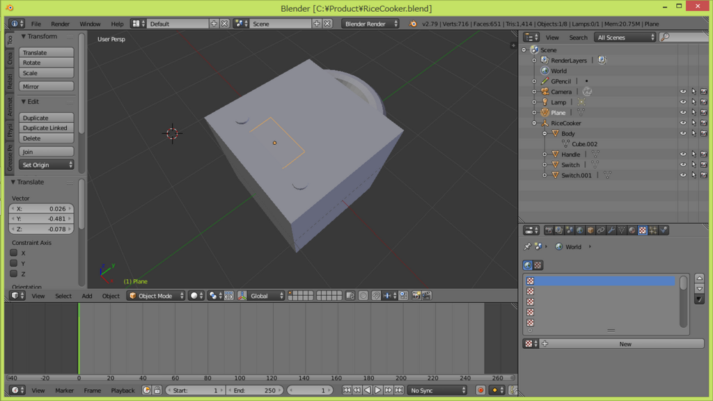Open the Global orientation dropdown

point(266,296)
